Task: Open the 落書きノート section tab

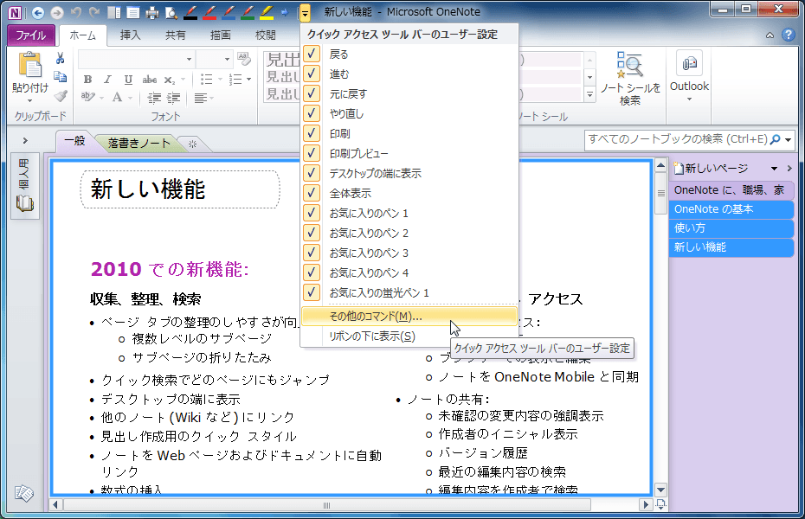Action: (x=139, y=143)
